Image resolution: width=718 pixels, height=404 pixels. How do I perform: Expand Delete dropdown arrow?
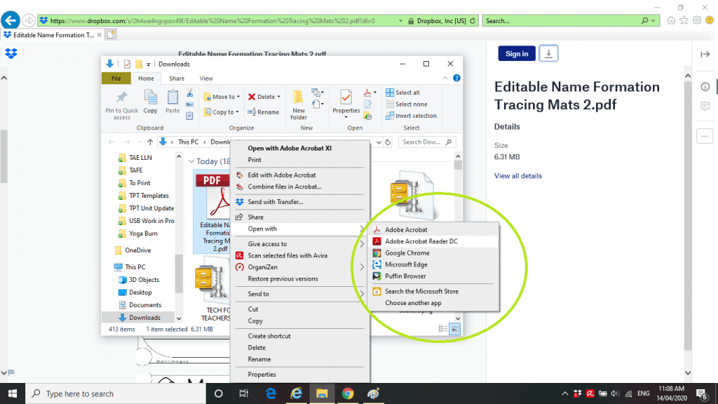[x=278, y=97]
